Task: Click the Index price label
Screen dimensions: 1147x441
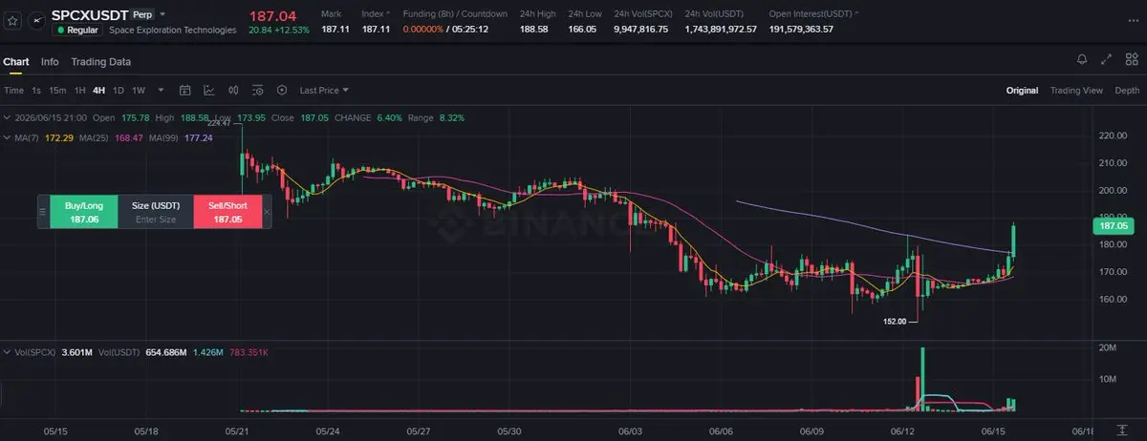Action: (375, 15)
